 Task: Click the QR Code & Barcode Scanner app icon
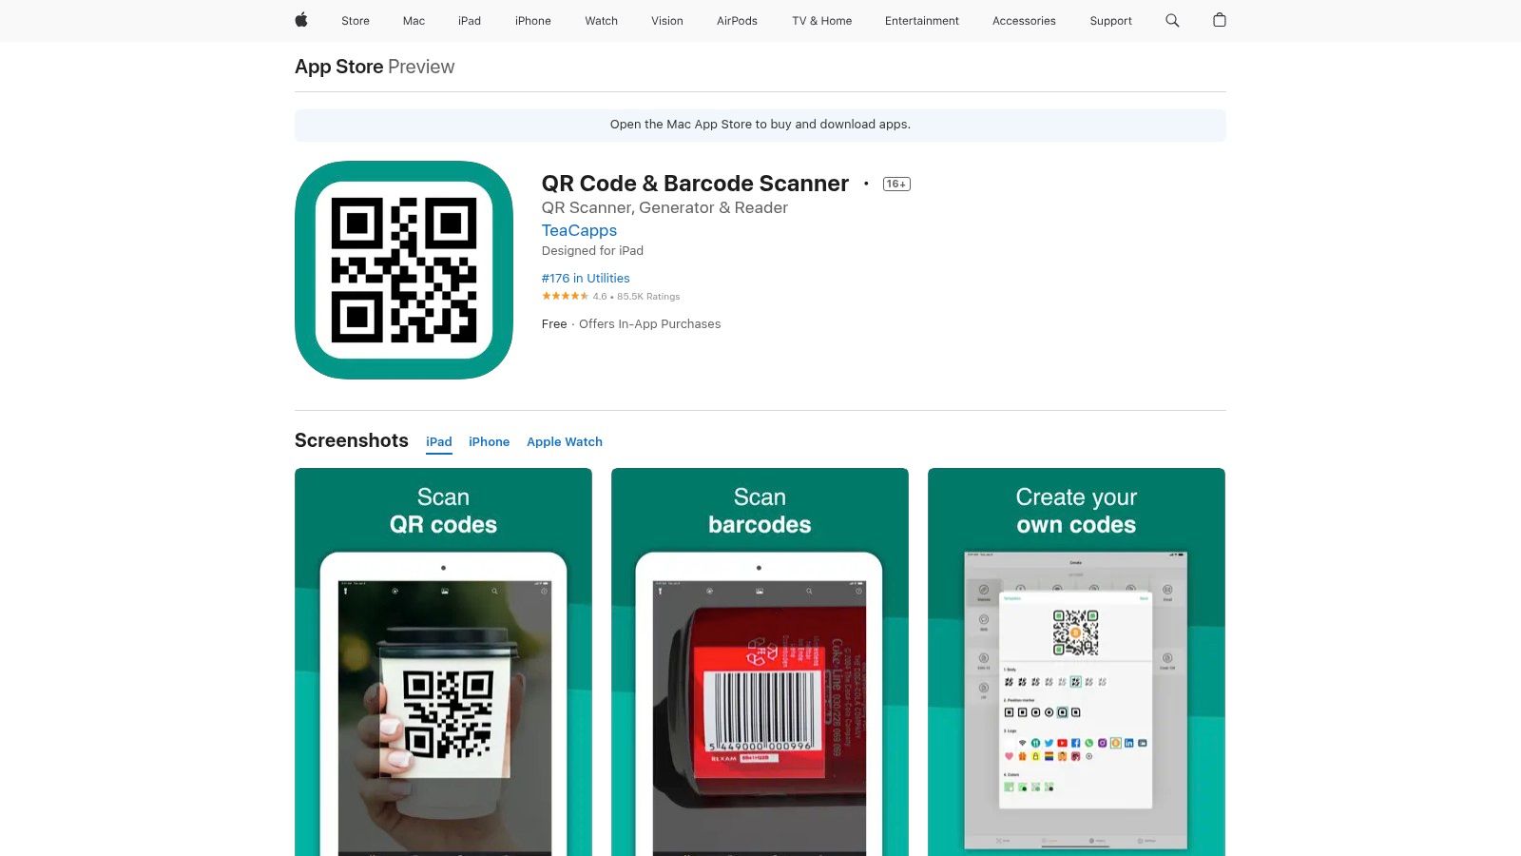403,269
